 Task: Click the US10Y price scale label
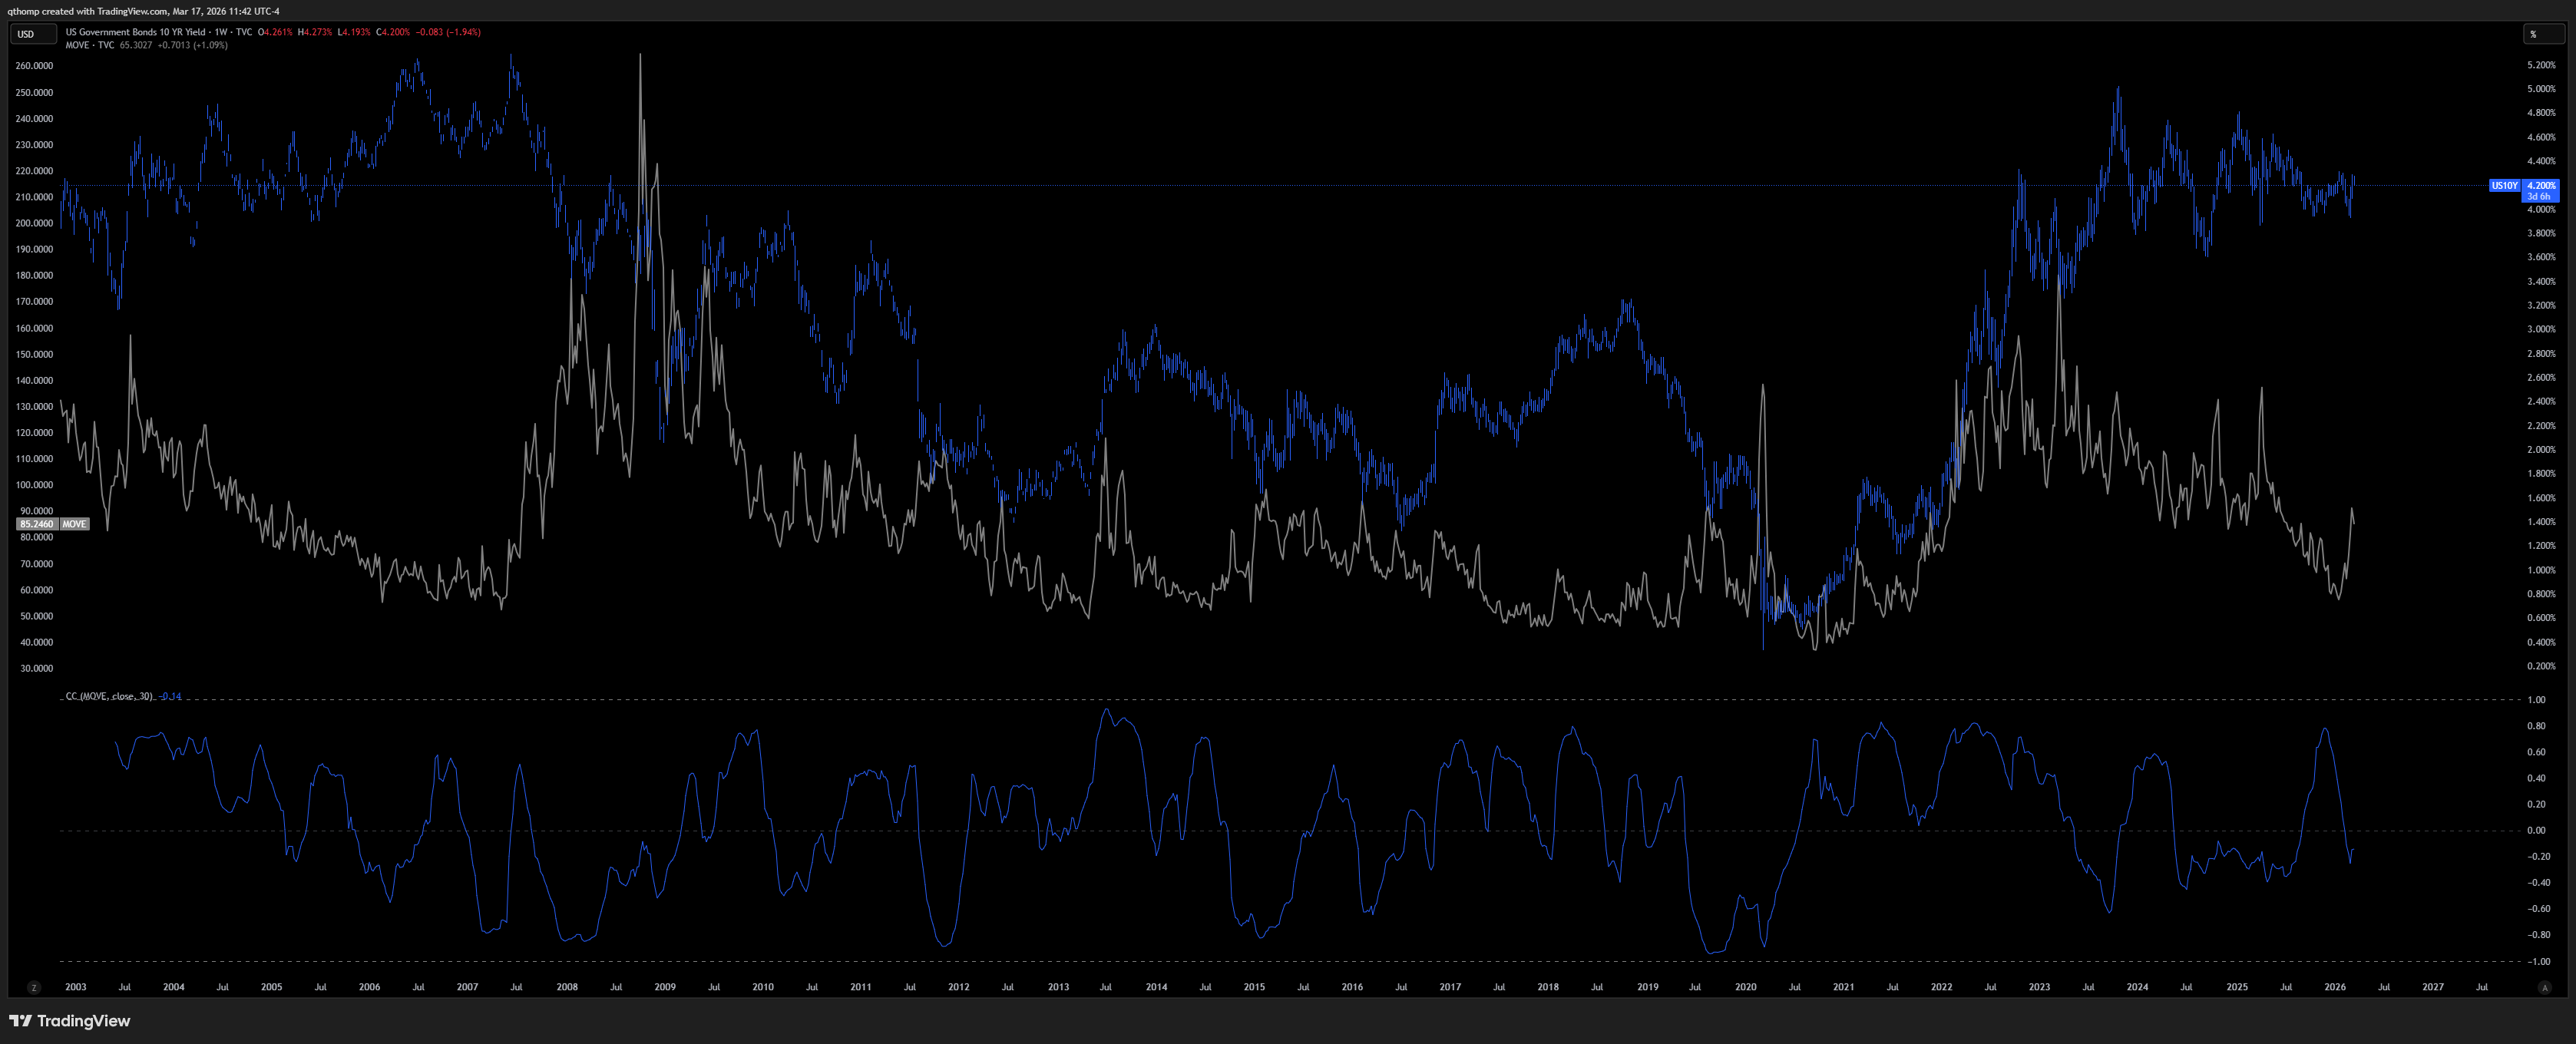pos(2504,185)
